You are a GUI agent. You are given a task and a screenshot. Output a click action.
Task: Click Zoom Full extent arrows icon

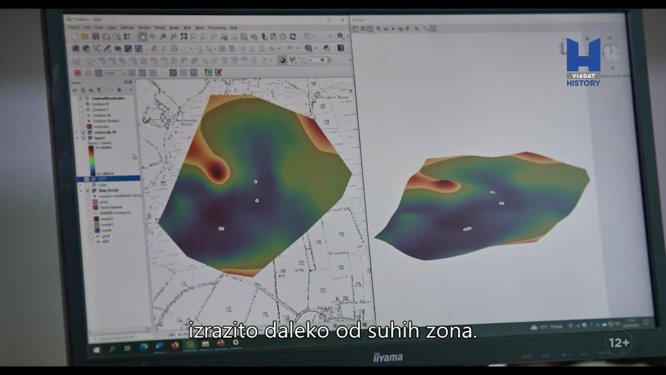pos(183,36)
